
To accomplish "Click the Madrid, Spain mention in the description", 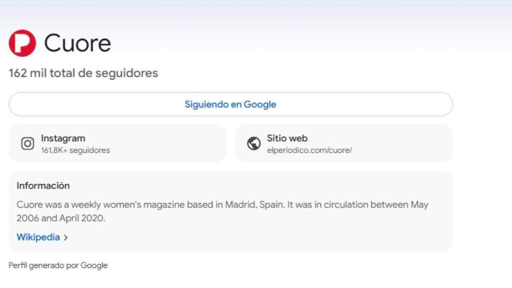I will point(254,205).
